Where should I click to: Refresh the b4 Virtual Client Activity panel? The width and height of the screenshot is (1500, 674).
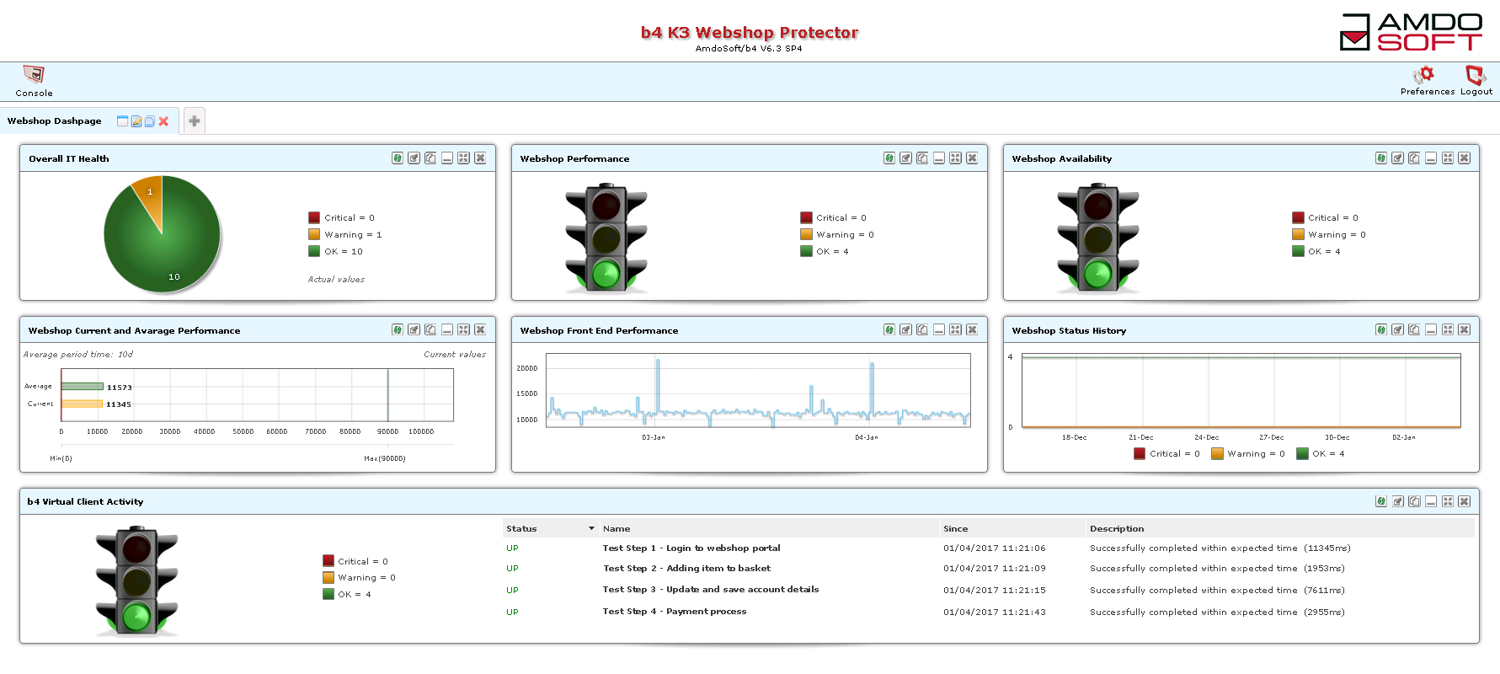click(1381, 501)
